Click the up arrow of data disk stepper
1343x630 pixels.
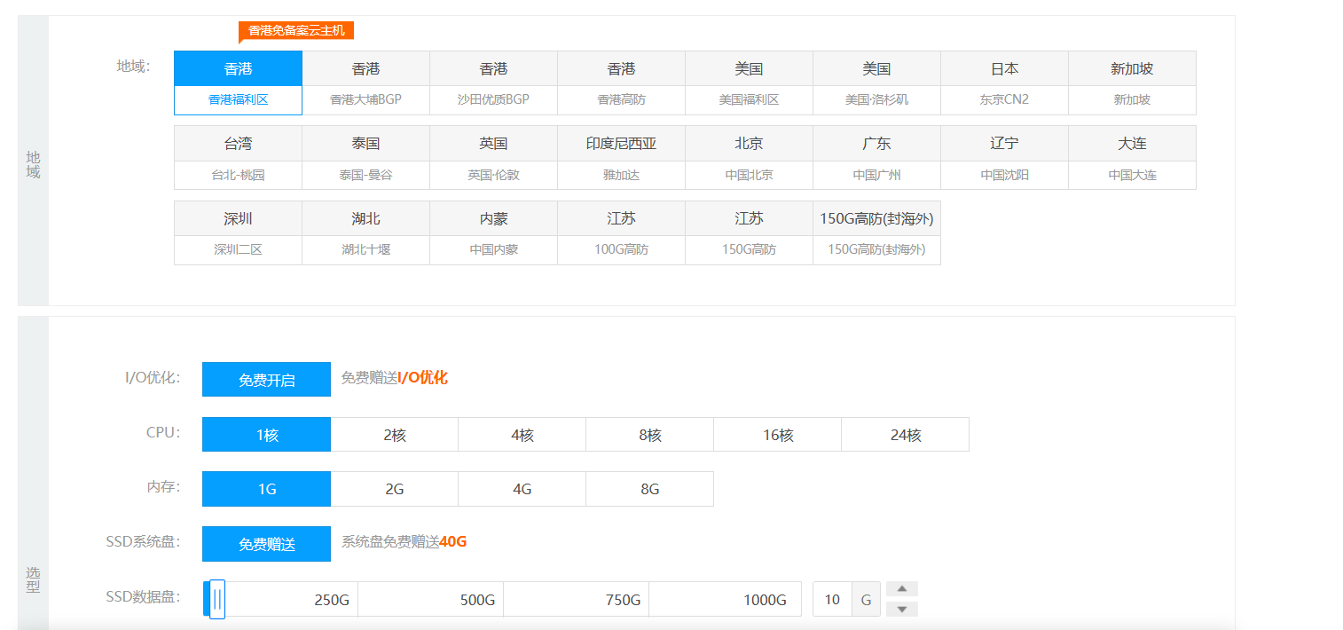(902, 589)
